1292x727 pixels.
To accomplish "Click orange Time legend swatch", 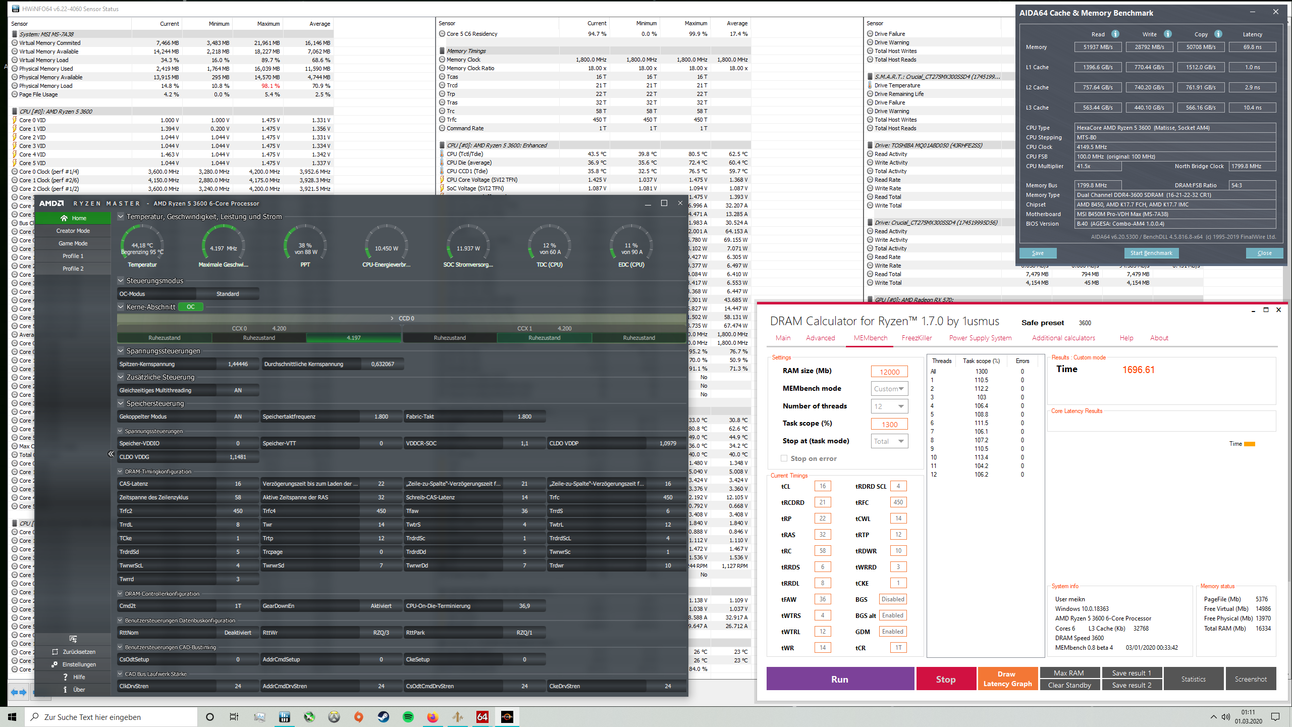I will (1250, 444).
